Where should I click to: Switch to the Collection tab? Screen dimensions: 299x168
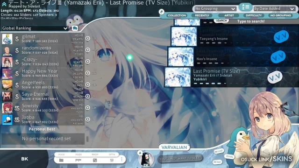click(x=177, y=15)
